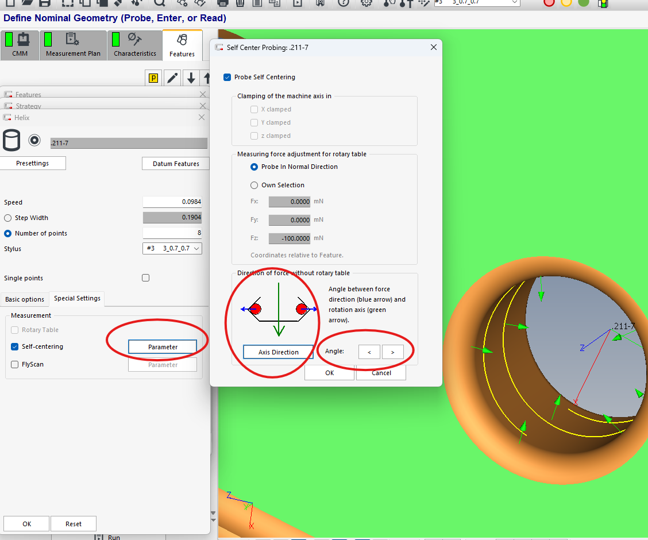Select the Own Selection radio button
Image resolution: width=648 pixels, height=540 pixels.
coord(254,185)
